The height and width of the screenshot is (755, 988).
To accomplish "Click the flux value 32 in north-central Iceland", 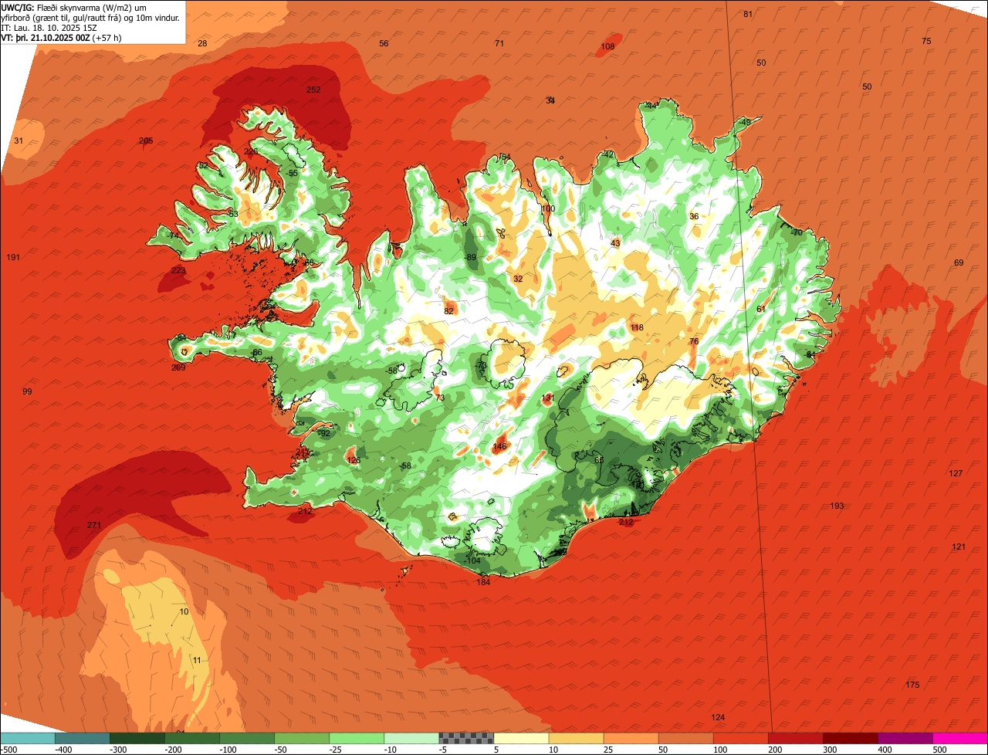I will click(x=518, y=279).
